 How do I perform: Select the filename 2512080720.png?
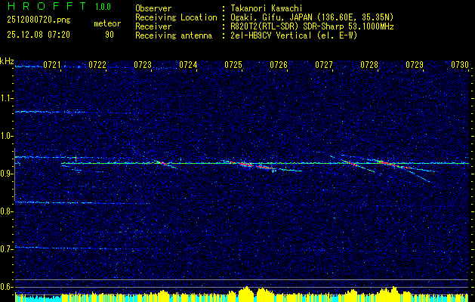(x=39, y=20)
